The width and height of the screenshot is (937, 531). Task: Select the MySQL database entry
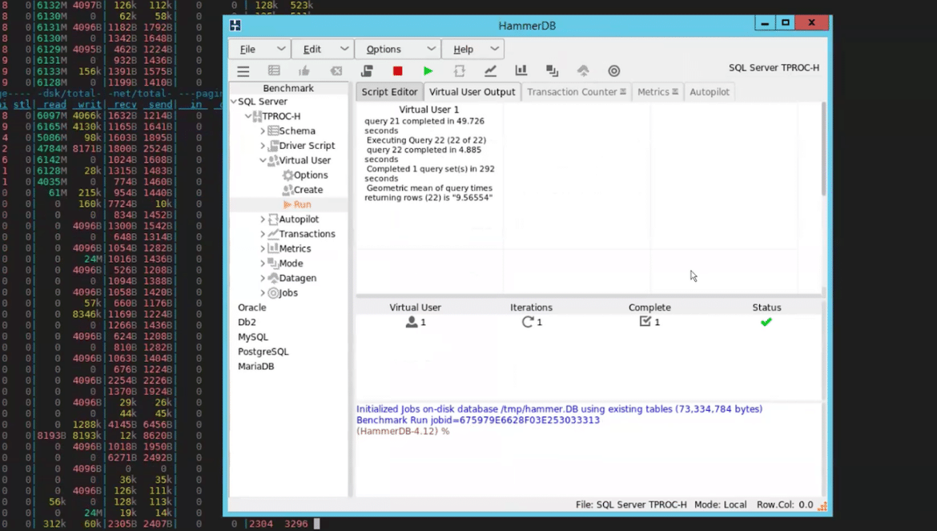coord(253,337)
